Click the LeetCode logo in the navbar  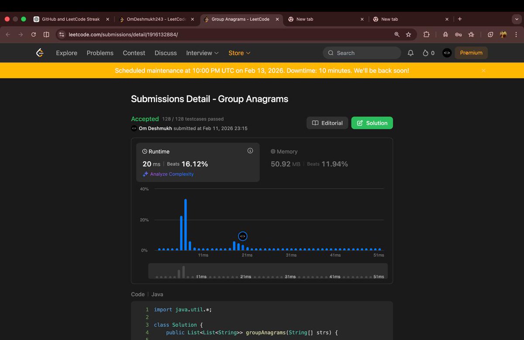coord(40,53)
